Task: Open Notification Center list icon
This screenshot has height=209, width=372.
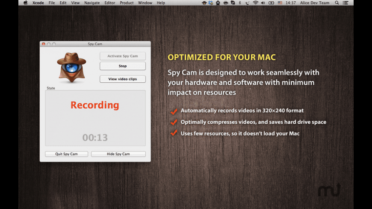Action: click(345, 3)
